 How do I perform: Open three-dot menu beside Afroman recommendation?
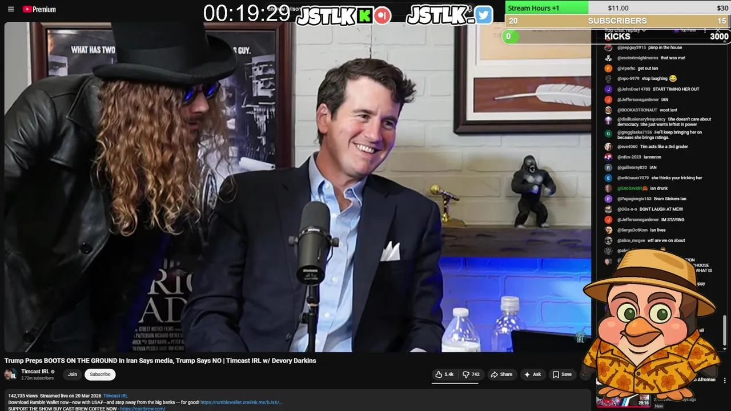pyautogui.click(x=725, y=380)
